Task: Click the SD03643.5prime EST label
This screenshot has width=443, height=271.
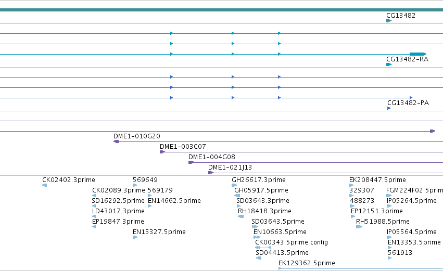Action: pyautogui.click(x=278, y=222)
